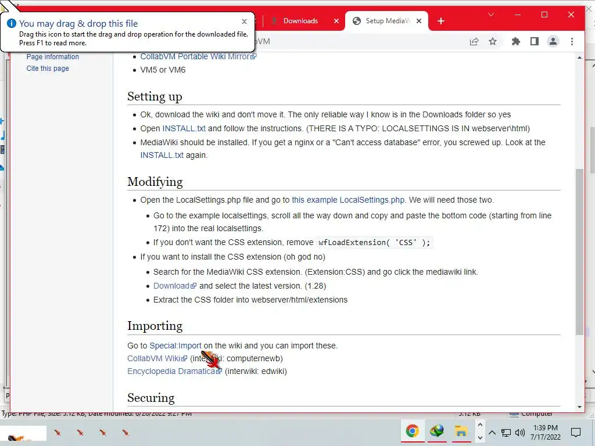Open the INSTALL.txt link after 'Look at the'
Image resolution: width=595 pixels, height=446 pixels.
click(x=162, y=155)
